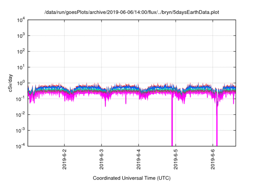The image size is (260, 182).
Task: Click the 2019-6-2 date label
Action: click(64, 159)
